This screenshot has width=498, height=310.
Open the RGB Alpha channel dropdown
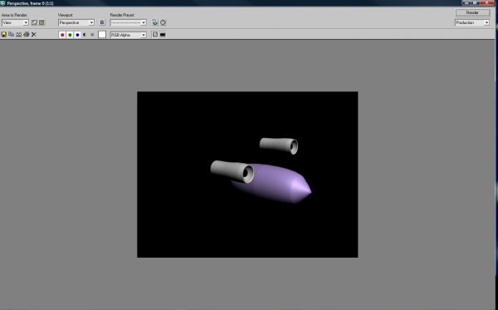click(129, 35)
